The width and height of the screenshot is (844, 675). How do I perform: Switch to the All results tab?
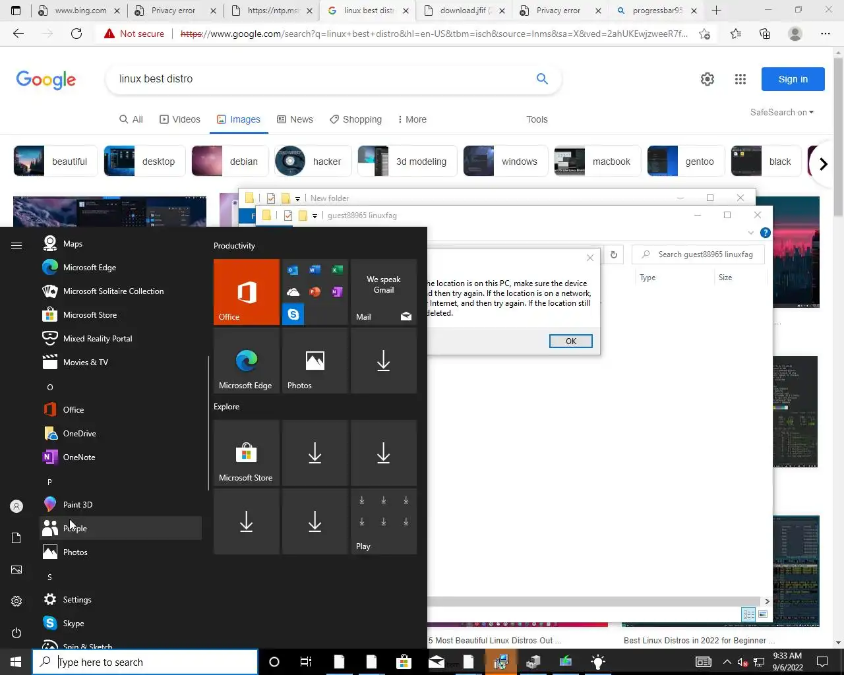tap(131, 119)
